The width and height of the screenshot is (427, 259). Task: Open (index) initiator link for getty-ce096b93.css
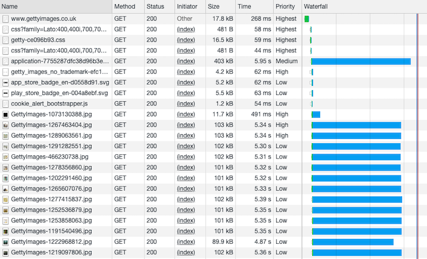point(185,40)
